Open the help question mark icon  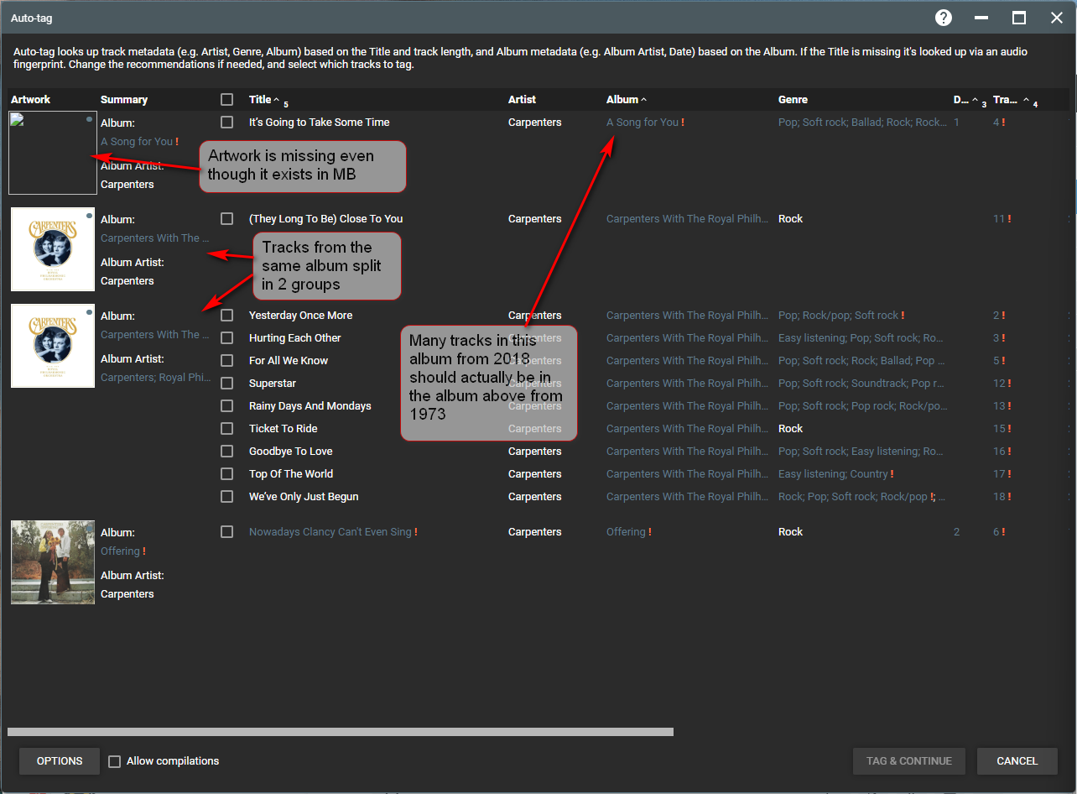944,18
